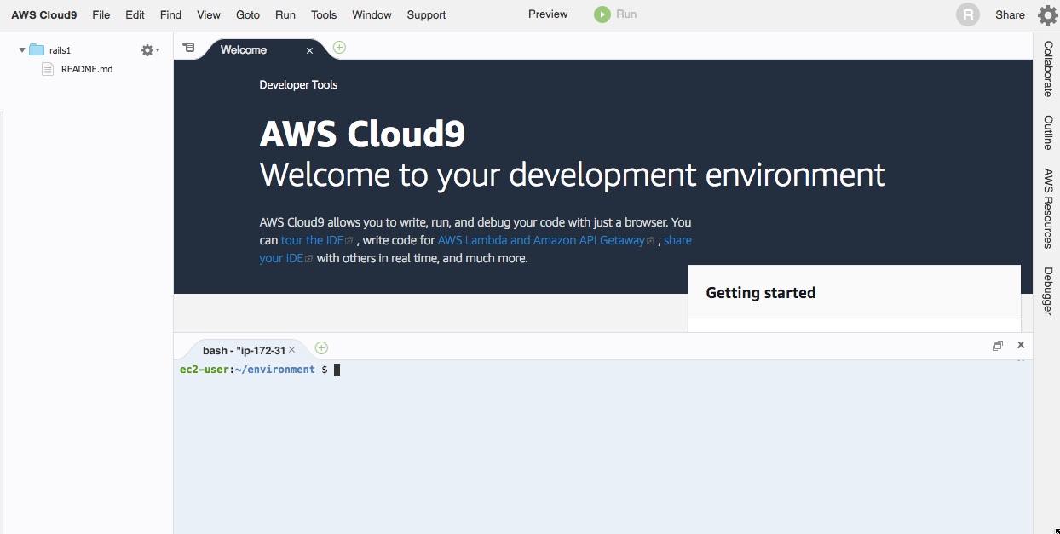Image resolution: width=1060 pixels, height=534 pixels.
Task: Open the Debugger side panel
Action: click(x=1048, y=291)
